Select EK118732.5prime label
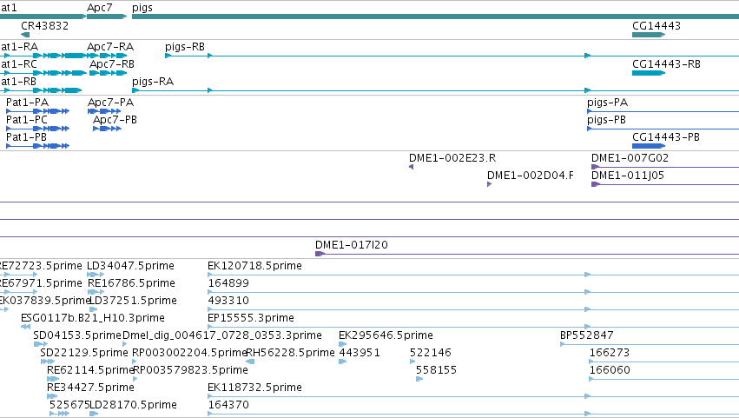Viewport: 739px width, 418px height. pos(254,388)
